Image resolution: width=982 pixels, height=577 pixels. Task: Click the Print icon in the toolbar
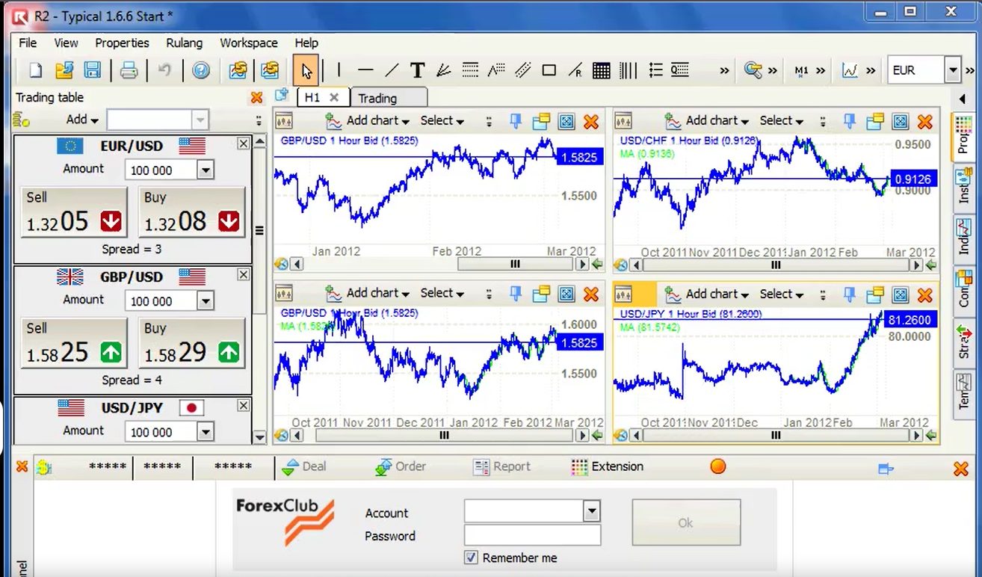pos(129,70)
